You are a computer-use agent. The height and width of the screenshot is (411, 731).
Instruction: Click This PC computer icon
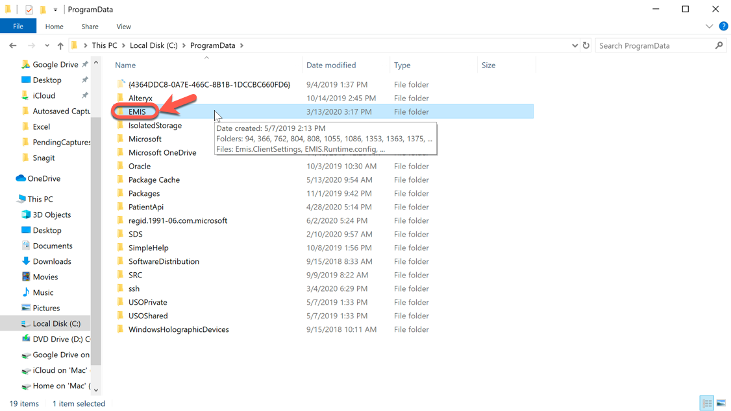(21, 199)
